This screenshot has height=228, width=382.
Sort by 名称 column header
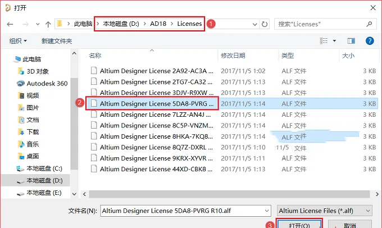95,56
